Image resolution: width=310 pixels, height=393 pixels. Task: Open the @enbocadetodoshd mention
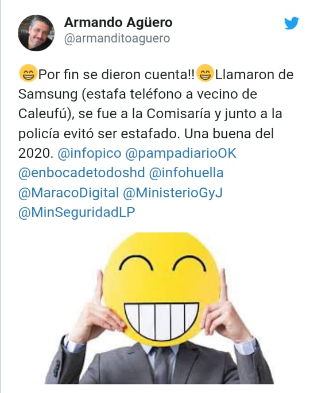pyautogui.click(x=82, y=173)
